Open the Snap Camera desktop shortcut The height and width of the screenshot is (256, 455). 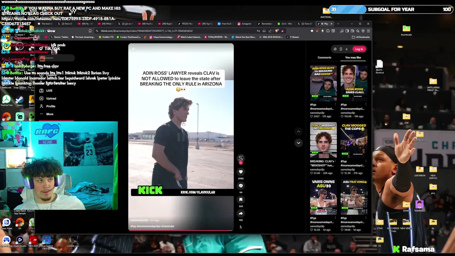click(x=20, y=83)
